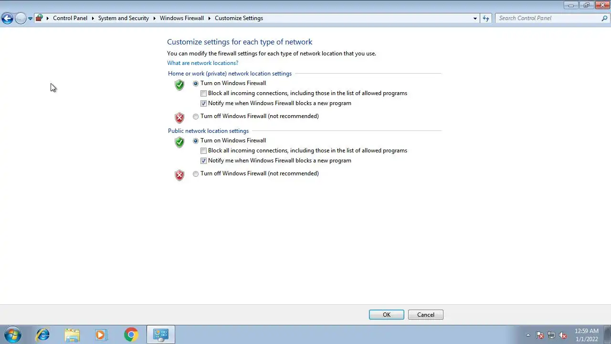Show hidden tray icons arrow
Viewport: 611px width, 344px height.
click(x=528, y=335)
